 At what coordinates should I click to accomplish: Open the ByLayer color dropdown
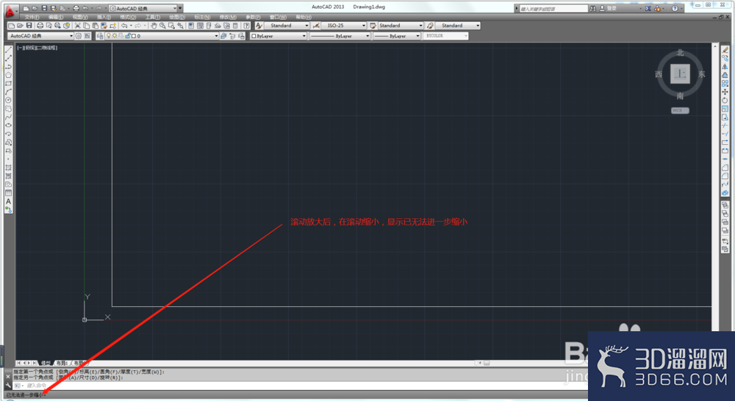coord(279,35)
